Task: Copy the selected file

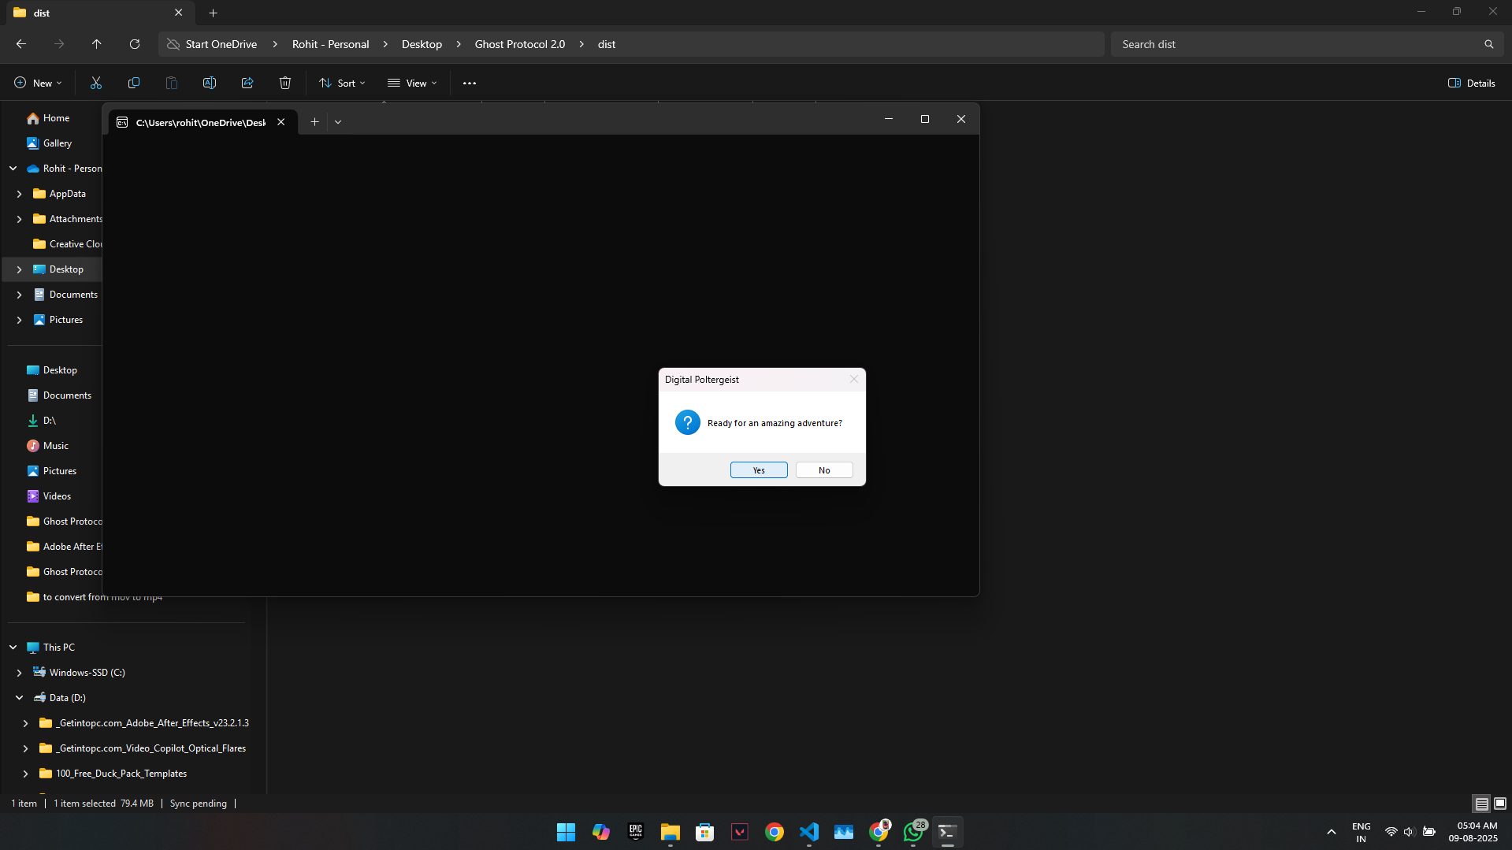Action: [x=134, y=83]
